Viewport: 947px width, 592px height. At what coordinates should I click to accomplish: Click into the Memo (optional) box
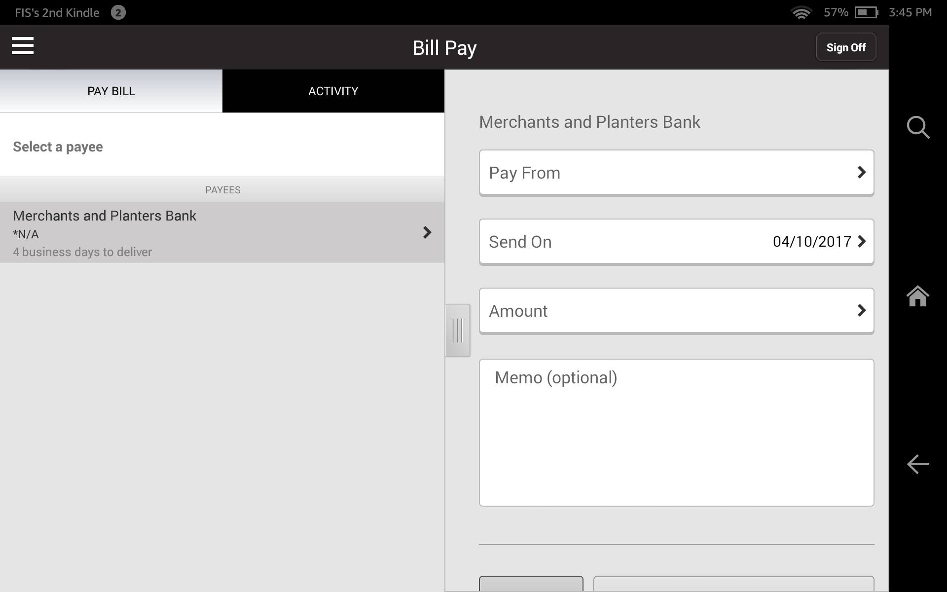pos(676,432)
